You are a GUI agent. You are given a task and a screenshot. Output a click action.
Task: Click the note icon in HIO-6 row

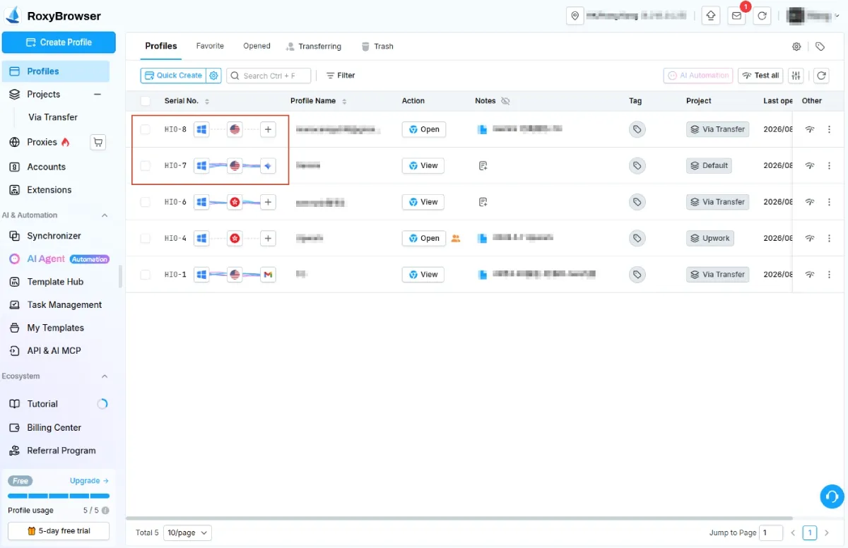(x=483, y=202)
